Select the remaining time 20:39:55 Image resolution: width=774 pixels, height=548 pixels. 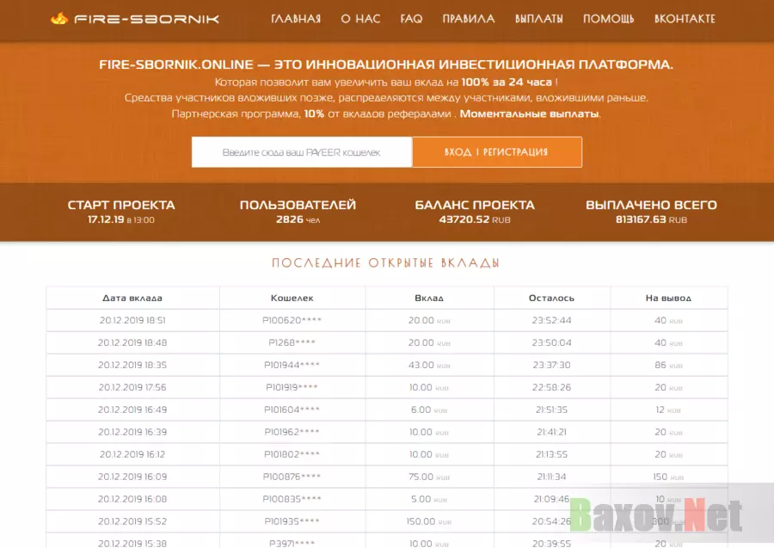tap(551, 544)
